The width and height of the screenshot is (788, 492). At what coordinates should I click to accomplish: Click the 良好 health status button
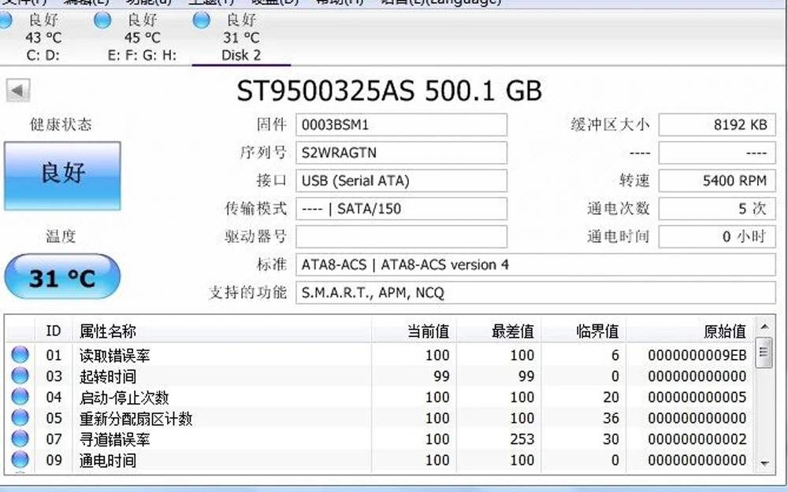point(62,176)
